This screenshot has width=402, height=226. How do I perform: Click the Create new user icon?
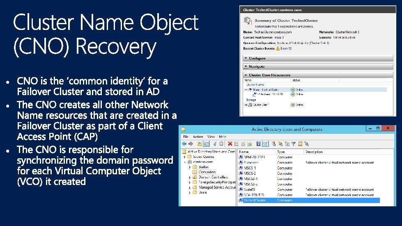tap(274, 144)
